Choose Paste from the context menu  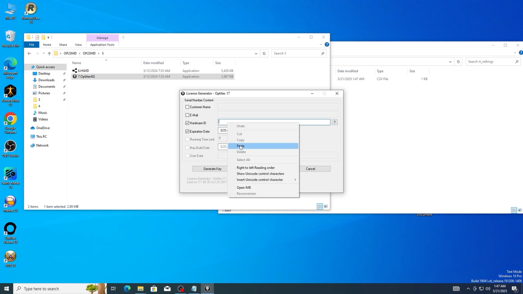(240, 146)
